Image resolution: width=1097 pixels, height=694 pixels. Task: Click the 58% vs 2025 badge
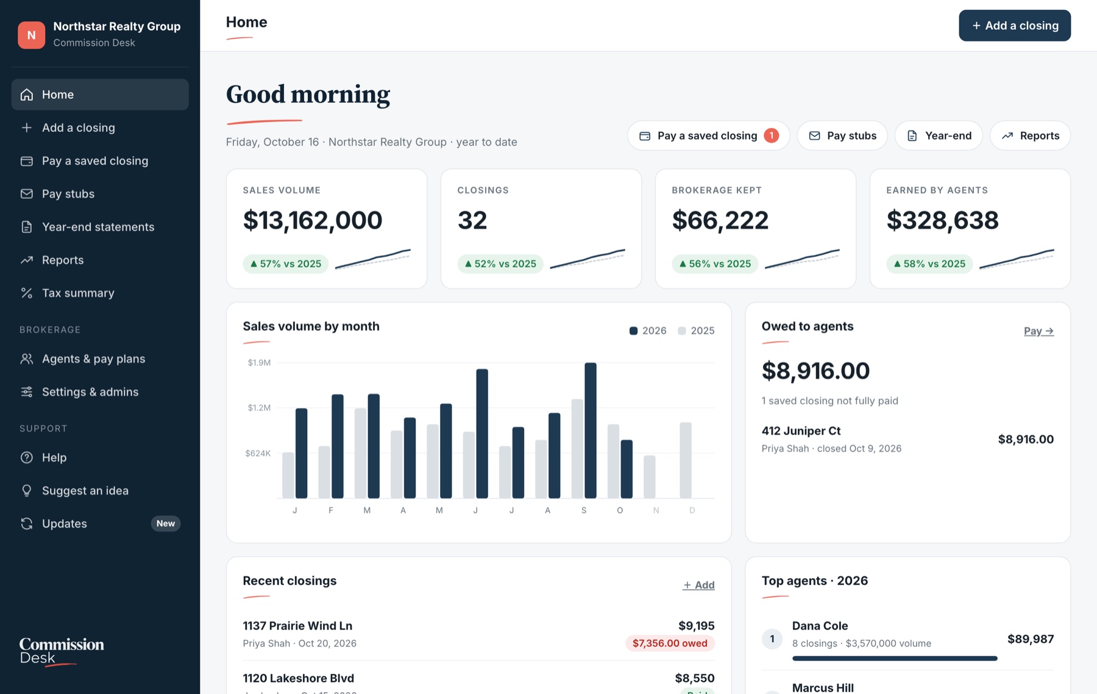[929, 263]
